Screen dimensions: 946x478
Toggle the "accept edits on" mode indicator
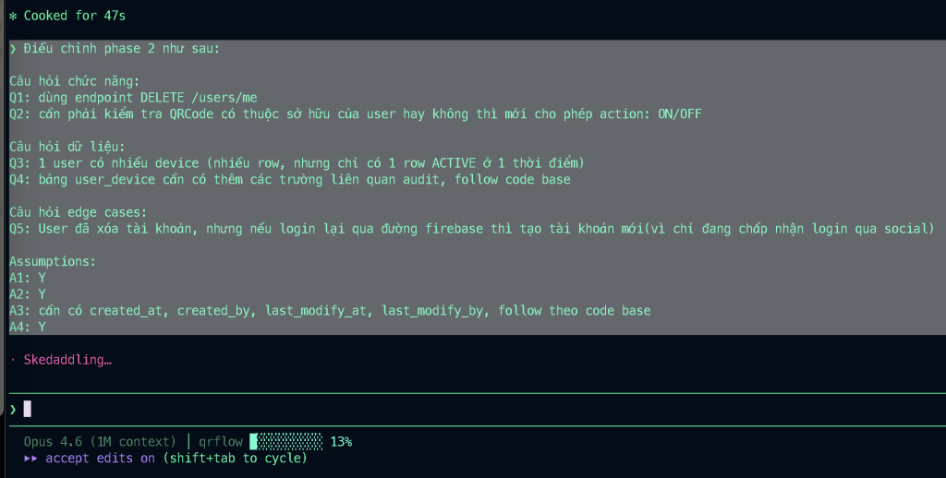(100, 459)
